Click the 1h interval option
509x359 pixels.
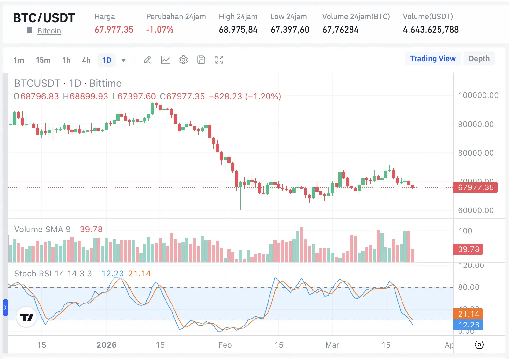coord(66,60)
